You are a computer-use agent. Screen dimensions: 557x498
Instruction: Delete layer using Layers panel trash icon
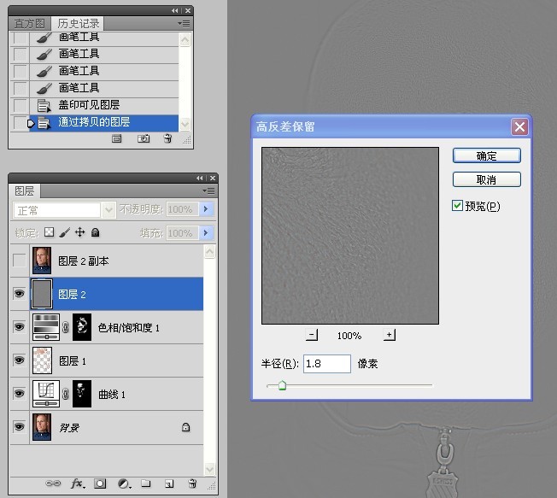coord(191,483)
